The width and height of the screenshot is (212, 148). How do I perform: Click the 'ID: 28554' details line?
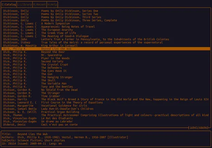[32, 144]
